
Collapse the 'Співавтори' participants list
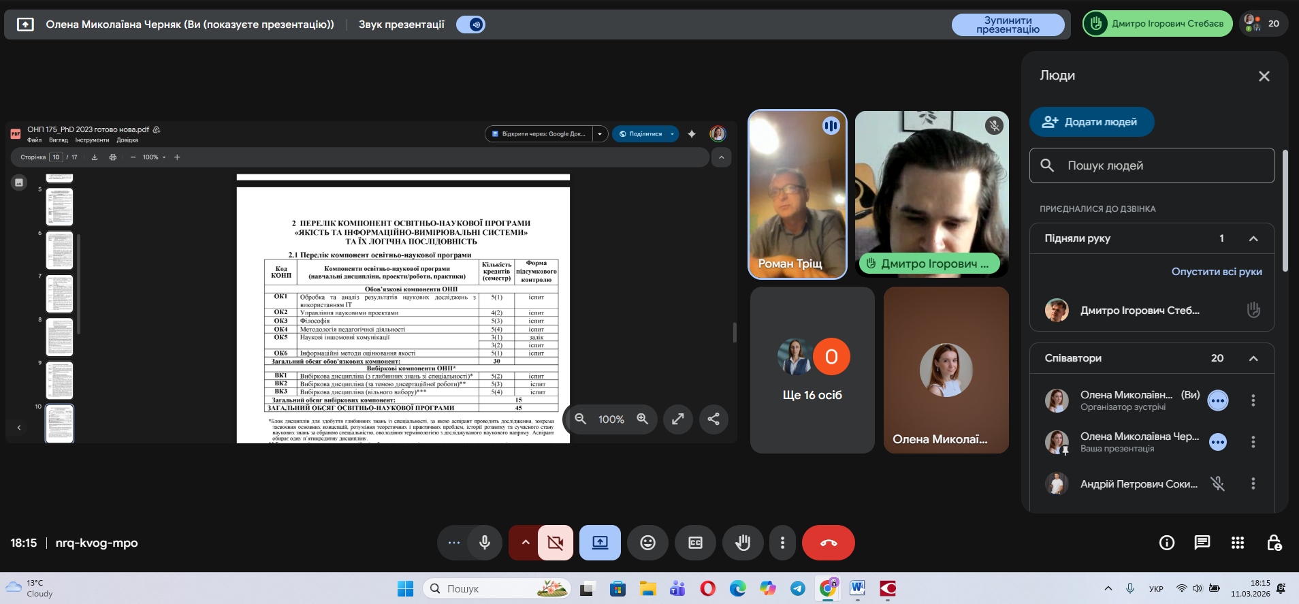point(1253,358)
